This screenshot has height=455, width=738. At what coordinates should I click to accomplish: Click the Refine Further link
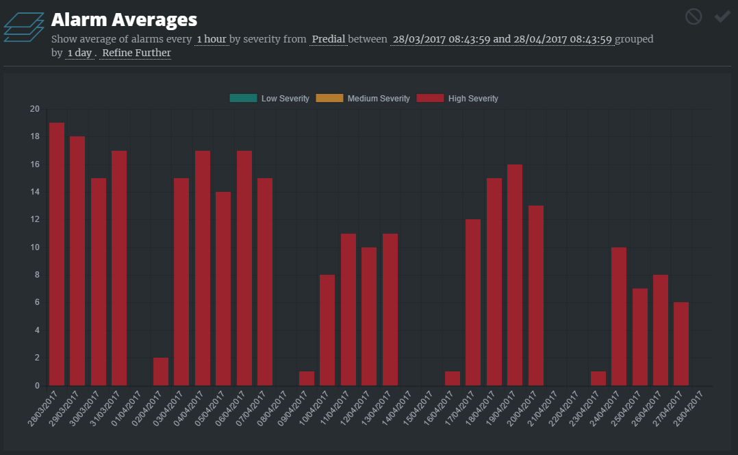click(x=136, y=53)
